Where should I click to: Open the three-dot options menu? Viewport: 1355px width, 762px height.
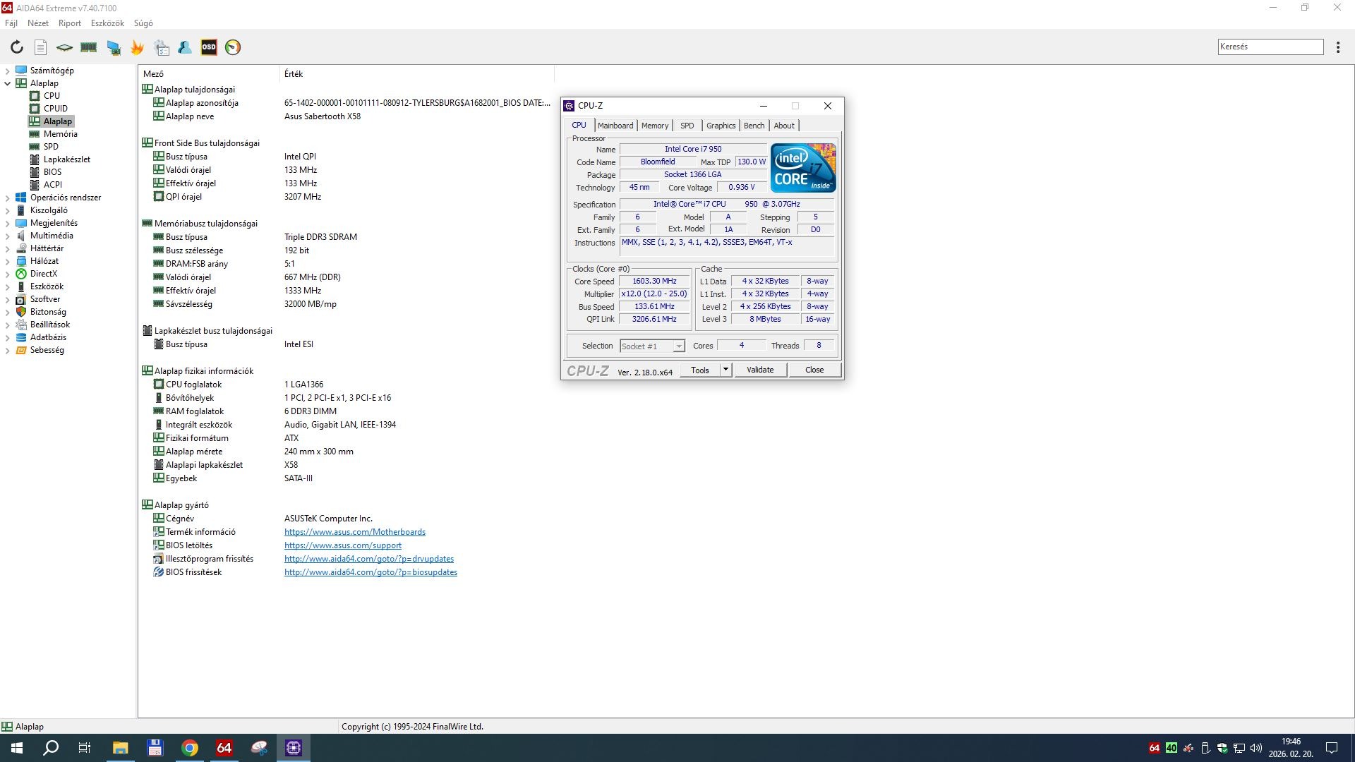[1338, 47]
